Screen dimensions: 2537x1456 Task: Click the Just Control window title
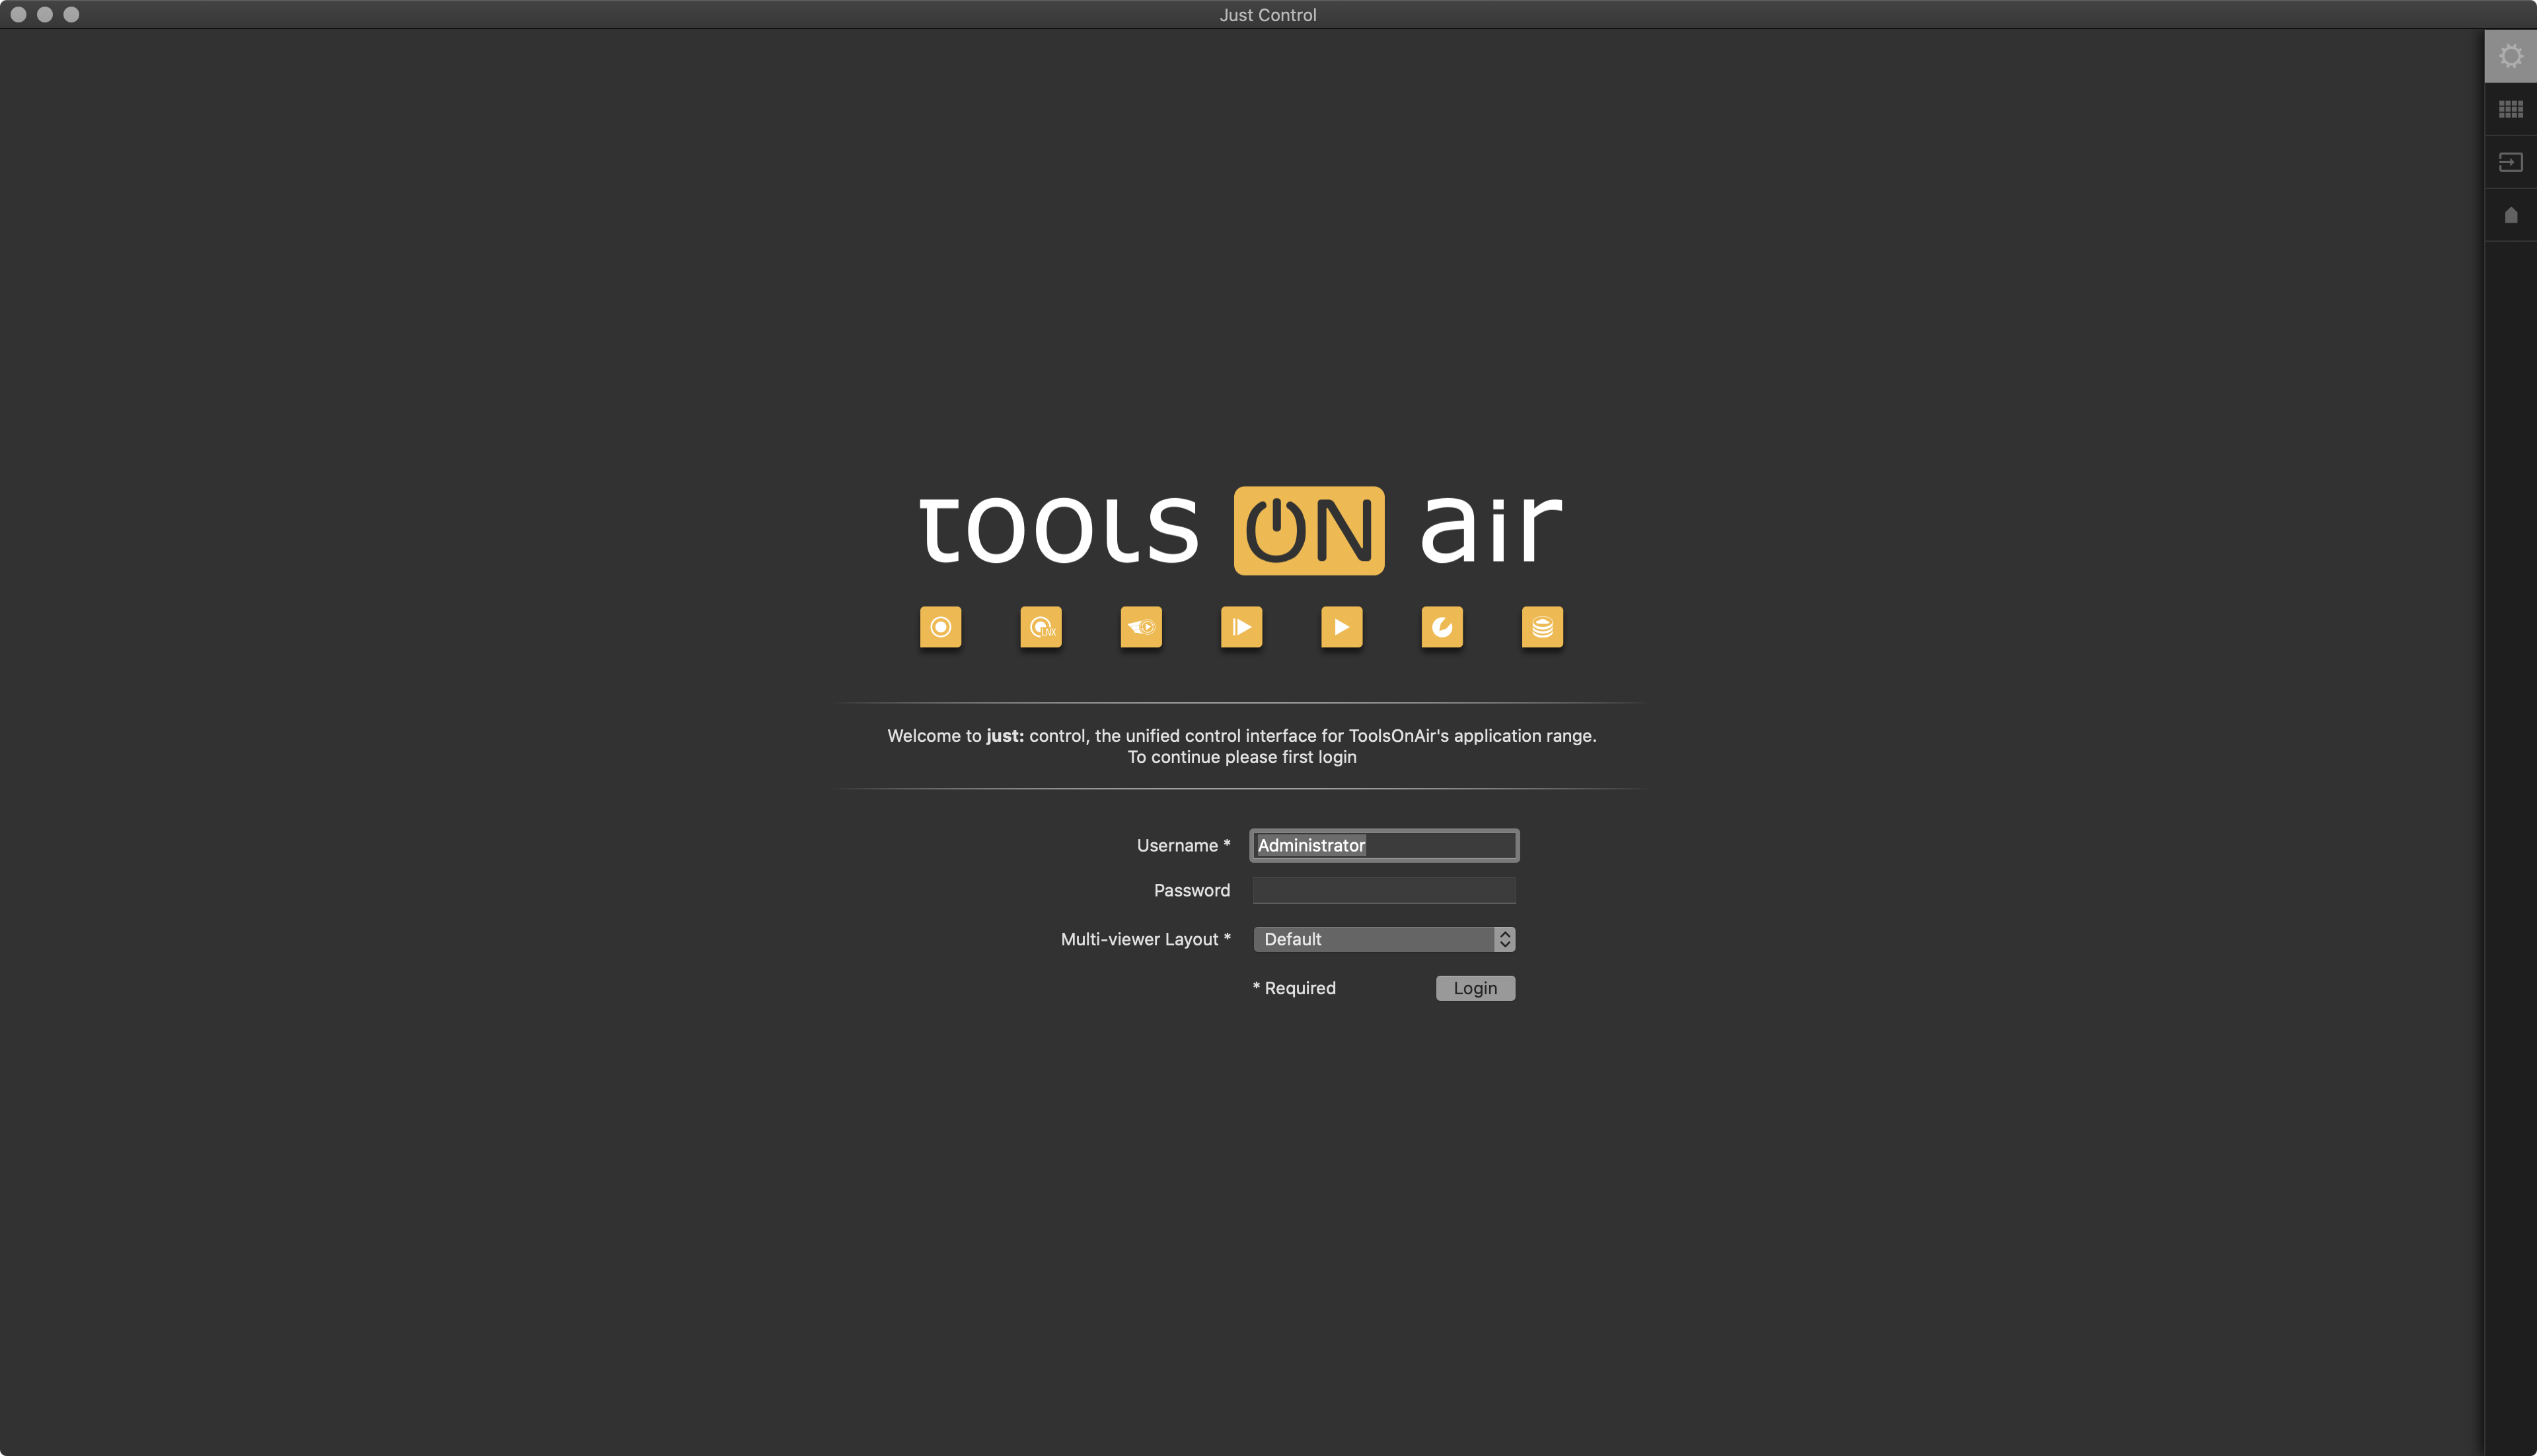click(x=1267, y=15)
